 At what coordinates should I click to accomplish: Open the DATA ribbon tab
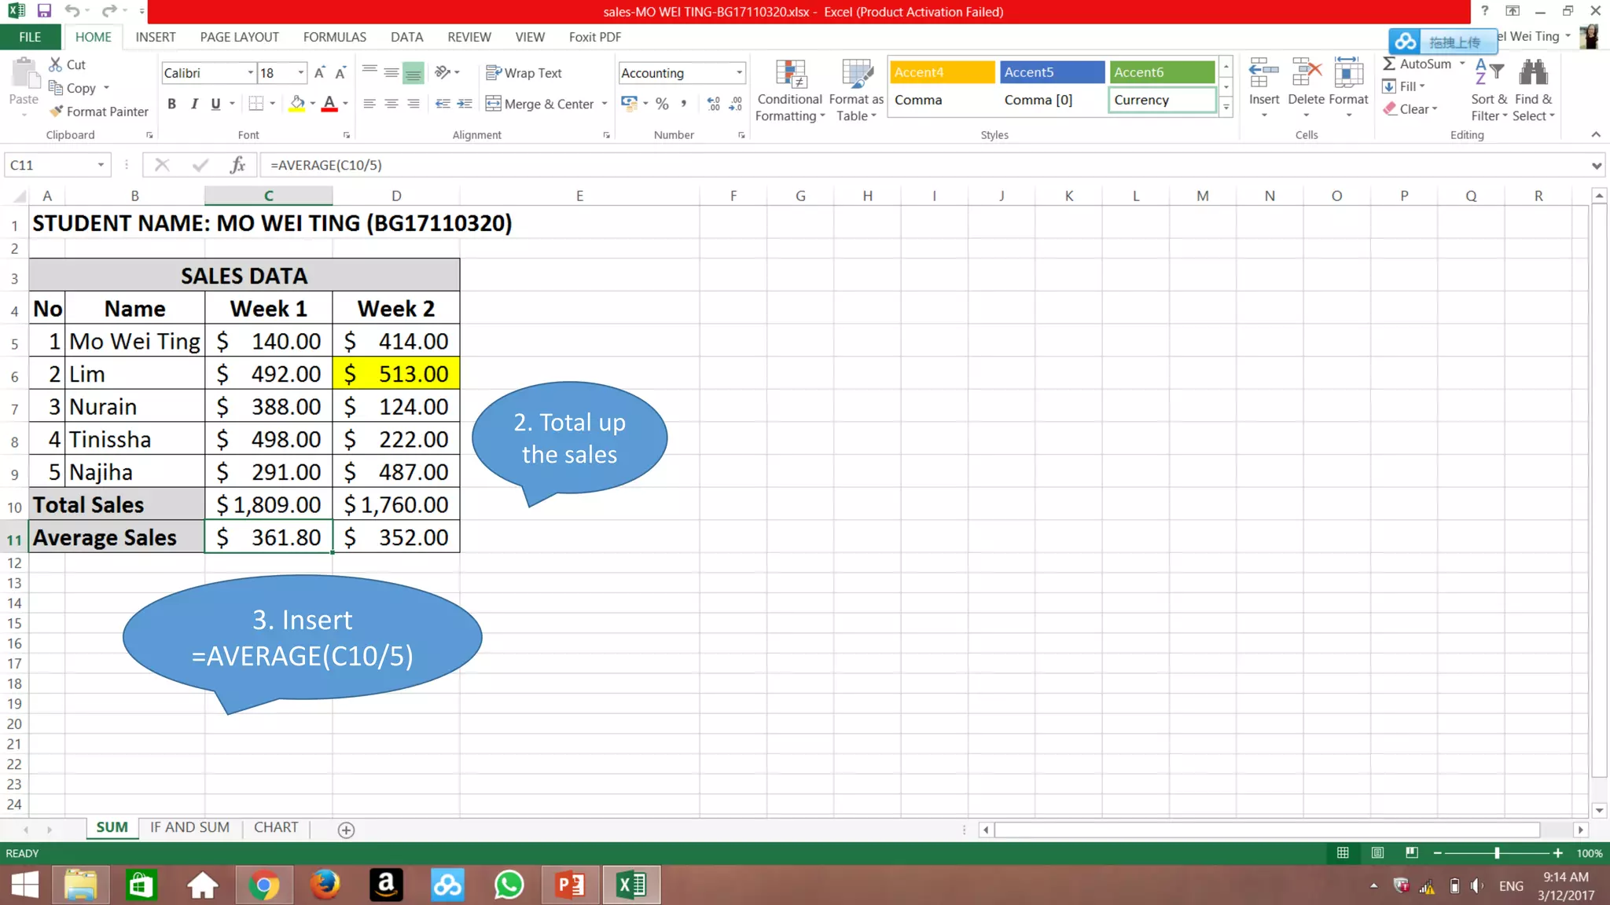407,37
